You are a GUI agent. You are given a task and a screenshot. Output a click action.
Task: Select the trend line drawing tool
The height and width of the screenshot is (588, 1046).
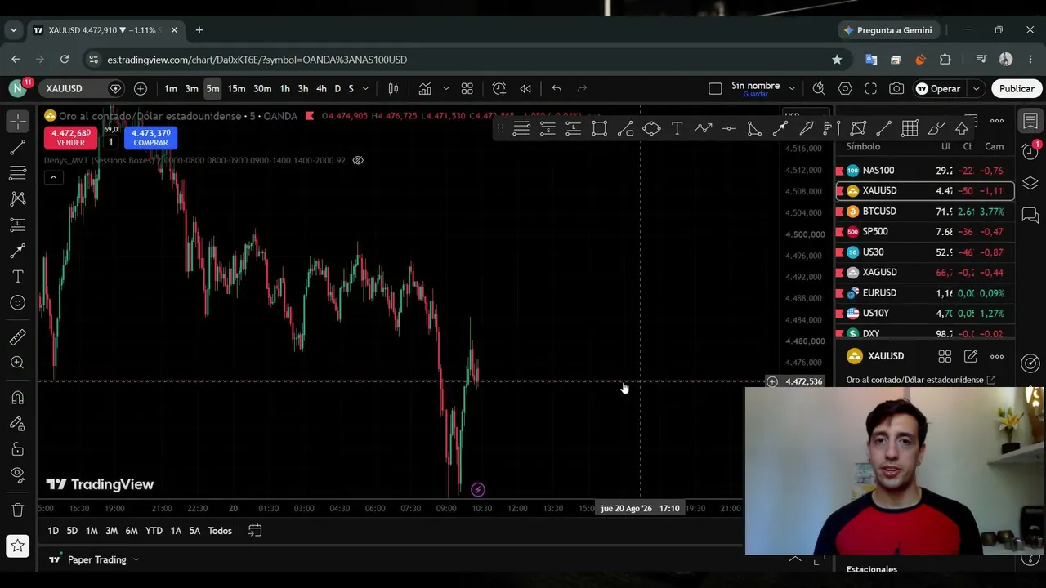pos(17,147)
